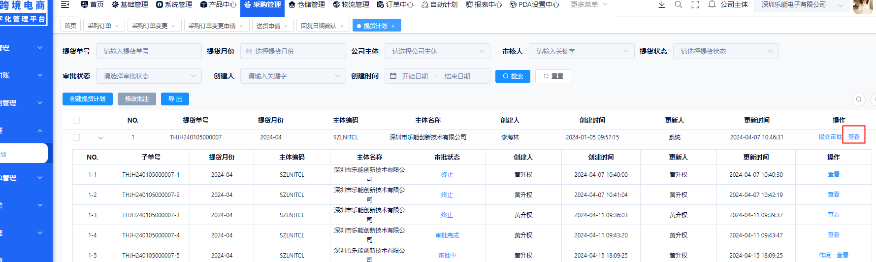
Task: Toggle the select-all checkbox in table header
Action: [x=76, y=120]
